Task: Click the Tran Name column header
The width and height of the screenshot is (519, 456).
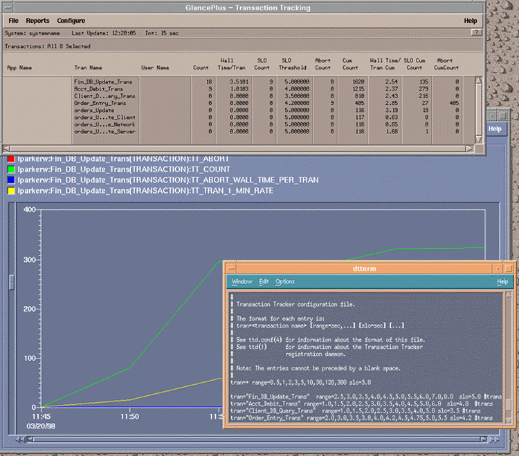Action: (88, 68)
